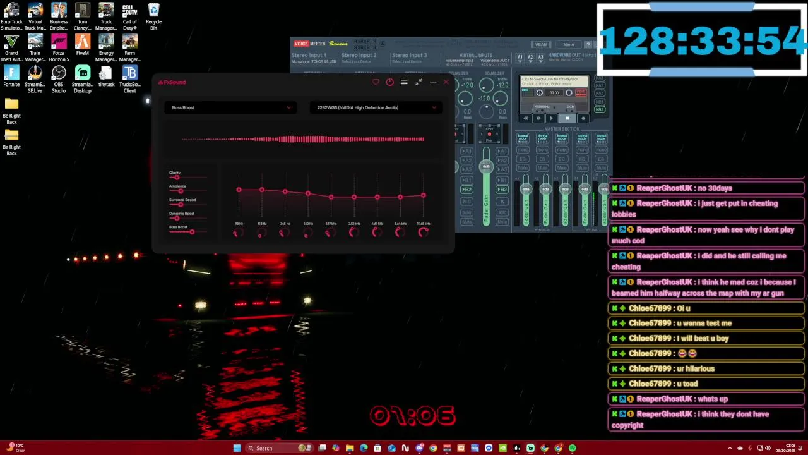
Task: Click the 90 Hz EQ band point
Action: point(239,190)
